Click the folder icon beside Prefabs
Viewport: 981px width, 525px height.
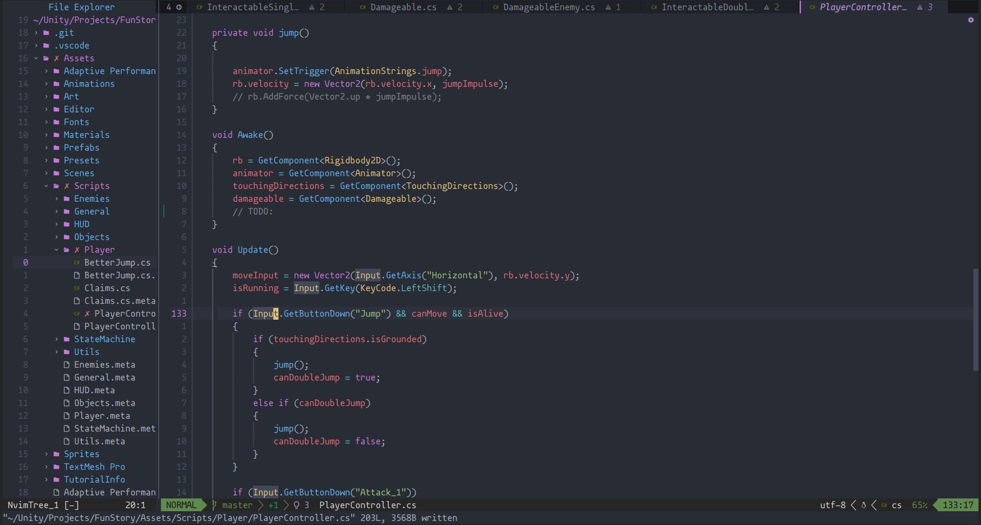[57, 148]
